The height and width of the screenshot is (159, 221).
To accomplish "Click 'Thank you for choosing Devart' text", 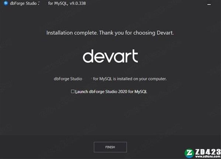I will point(136,33).
